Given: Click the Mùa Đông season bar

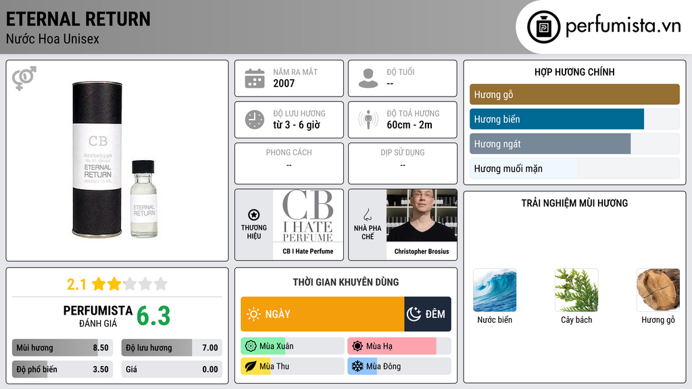Looking at the screenshot, I should tap(399, 366).
